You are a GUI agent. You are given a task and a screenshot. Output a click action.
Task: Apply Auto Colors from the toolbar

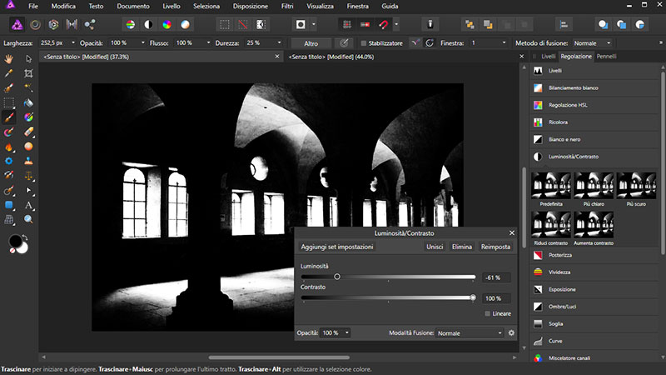pos(167,25)
